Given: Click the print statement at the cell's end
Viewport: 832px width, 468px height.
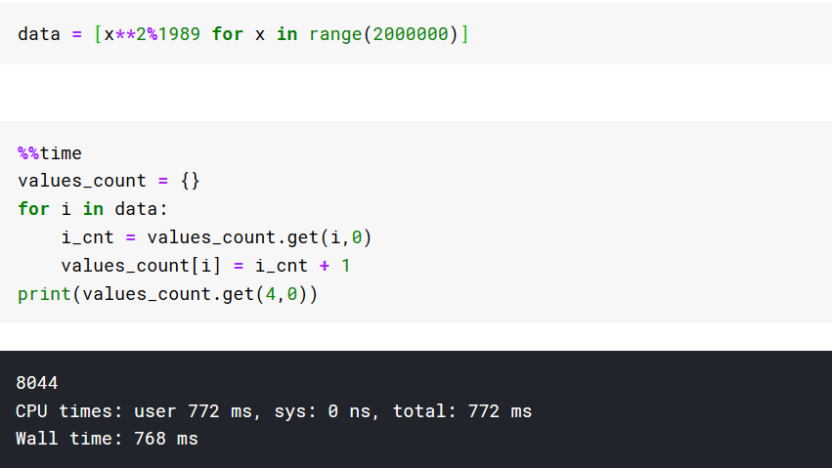Looking at the screenshot, I should coord(167,294).
